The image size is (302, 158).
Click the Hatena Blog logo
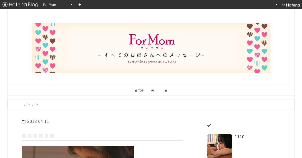point(20,5)
